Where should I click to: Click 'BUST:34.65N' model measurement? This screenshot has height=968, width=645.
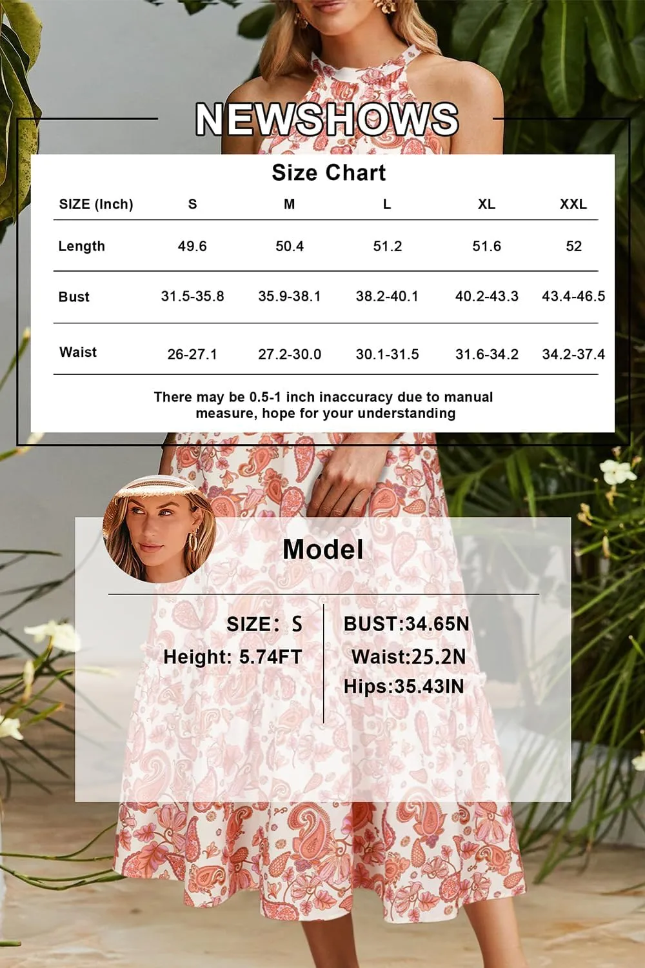pos(406,624)
